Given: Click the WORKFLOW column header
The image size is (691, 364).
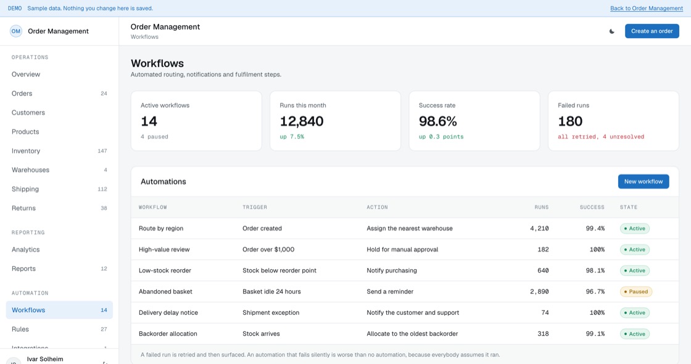Looking at the screenshot, I should pyautogui.click(x=153, y=207).
